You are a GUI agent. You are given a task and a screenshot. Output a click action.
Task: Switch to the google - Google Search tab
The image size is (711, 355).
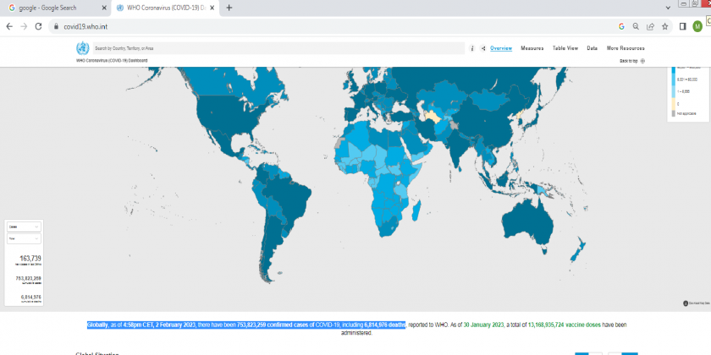(x=51, y=8)
